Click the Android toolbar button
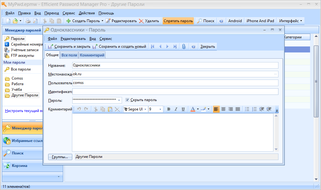 tap(235, 21)
